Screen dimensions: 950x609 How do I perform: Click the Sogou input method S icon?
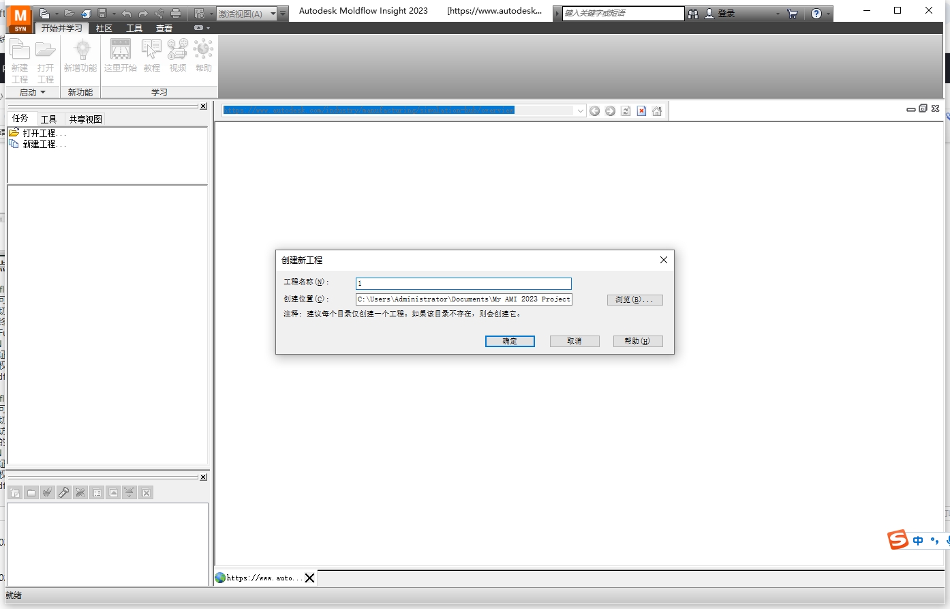pyautogui.click(x=898, y=539)
